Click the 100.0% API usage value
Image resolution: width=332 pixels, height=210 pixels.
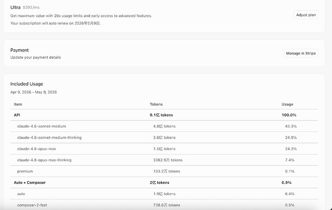coord(289,115)
